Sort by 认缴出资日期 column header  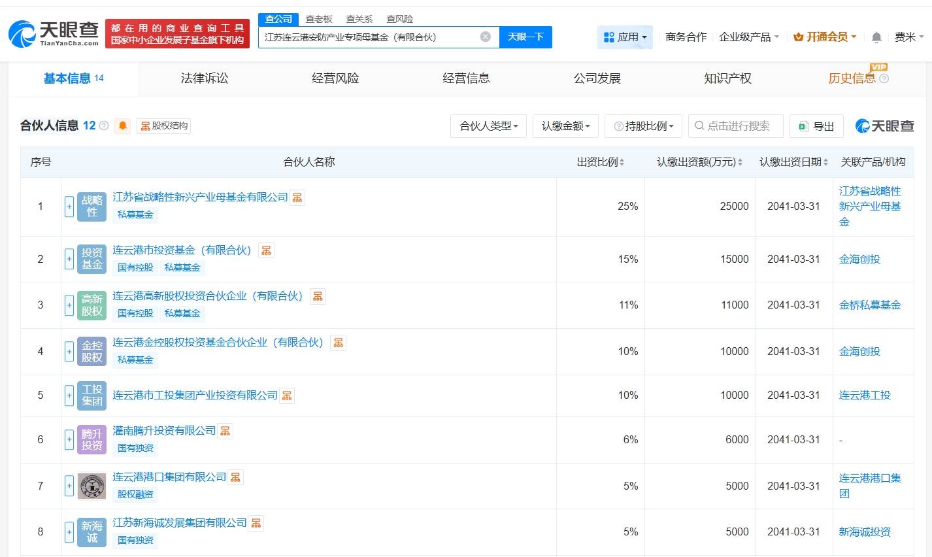(x=793, y=162)
